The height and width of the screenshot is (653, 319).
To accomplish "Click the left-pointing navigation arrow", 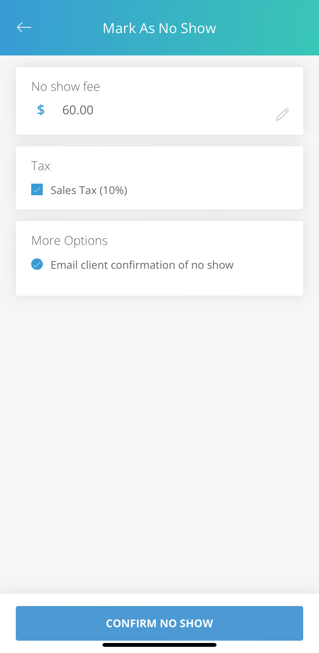I will point(24,27).
